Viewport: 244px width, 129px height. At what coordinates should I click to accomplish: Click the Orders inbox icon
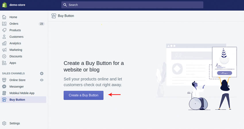(4, 24)
